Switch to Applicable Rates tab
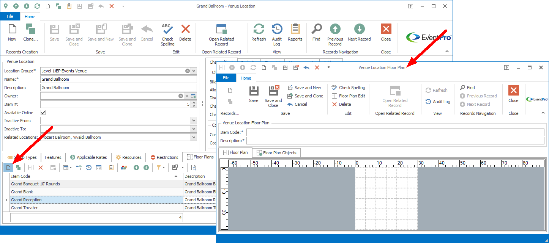 (88, 157)
